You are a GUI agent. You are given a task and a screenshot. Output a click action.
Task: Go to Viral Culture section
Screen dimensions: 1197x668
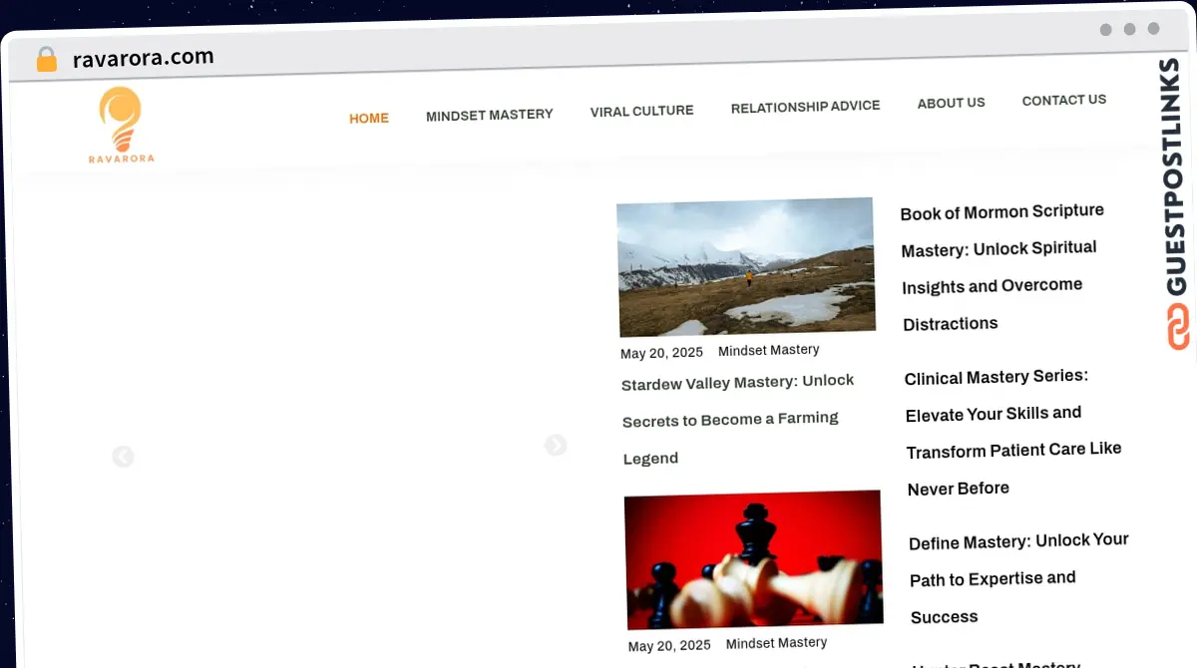(x=641, y=111)
